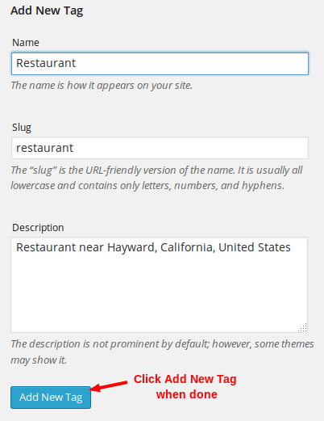The width and height of the screenshot is (324, 421).
Task: Click the Slug field label
Action: pos(22,128)
